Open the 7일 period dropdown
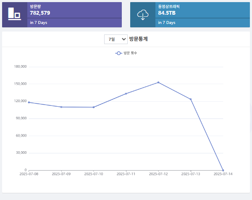 point(115,39)
